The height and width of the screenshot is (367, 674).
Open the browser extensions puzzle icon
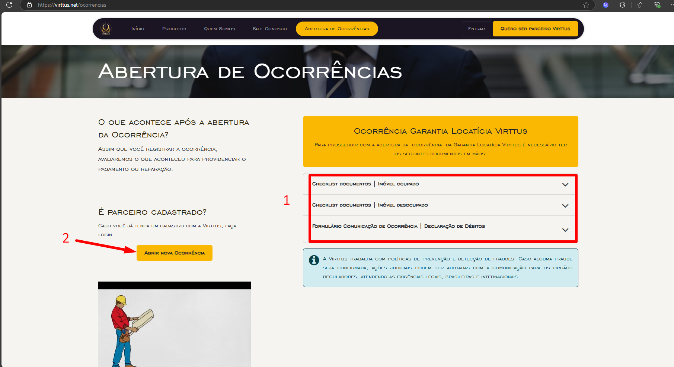(622, 5)
